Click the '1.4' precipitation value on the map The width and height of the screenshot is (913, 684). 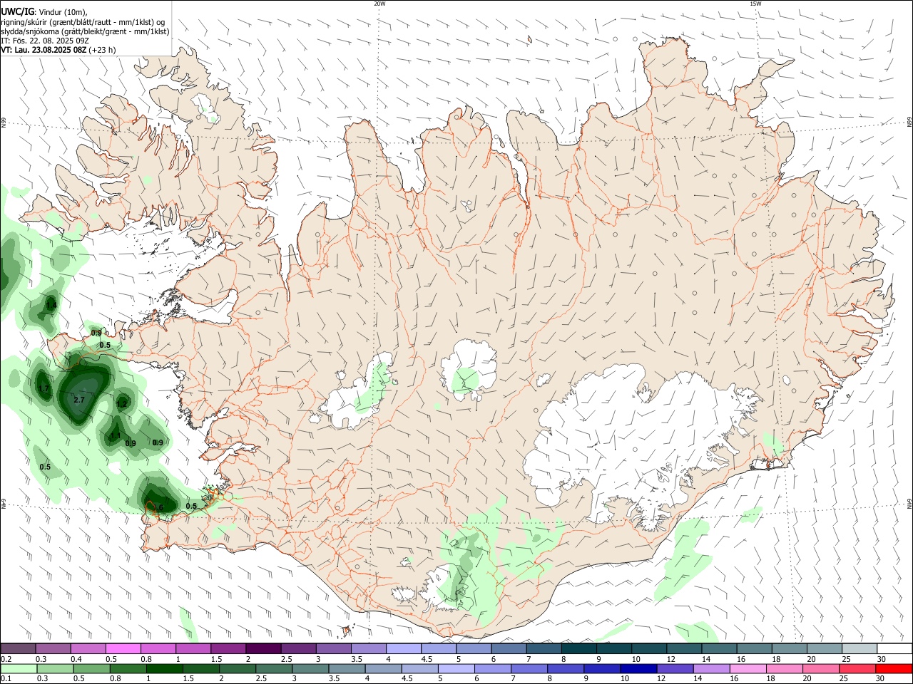point(51,305)
